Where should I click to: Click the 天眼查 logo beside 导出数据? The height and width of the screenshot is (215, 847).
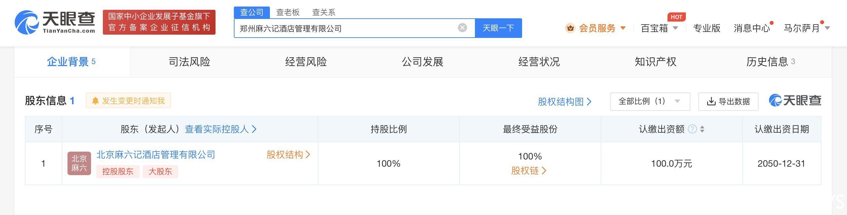[x=795, y=100]
